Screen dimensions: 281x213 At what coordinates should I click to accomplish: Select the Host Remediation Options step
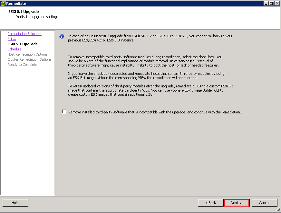click(x=27, y=54)
